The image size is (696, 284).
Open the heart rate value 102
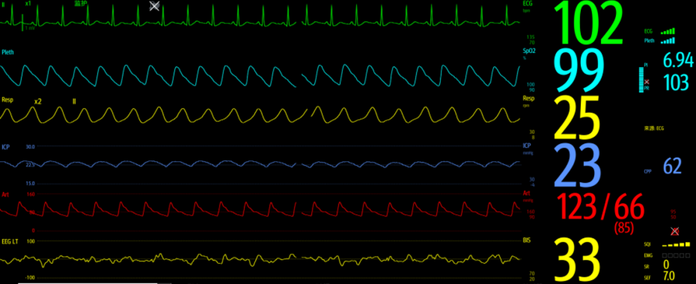pyautogui.click(x=588, y=24)
